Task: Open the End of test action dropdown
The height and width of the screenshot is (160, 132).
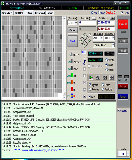Action: (x=113, y=45)
